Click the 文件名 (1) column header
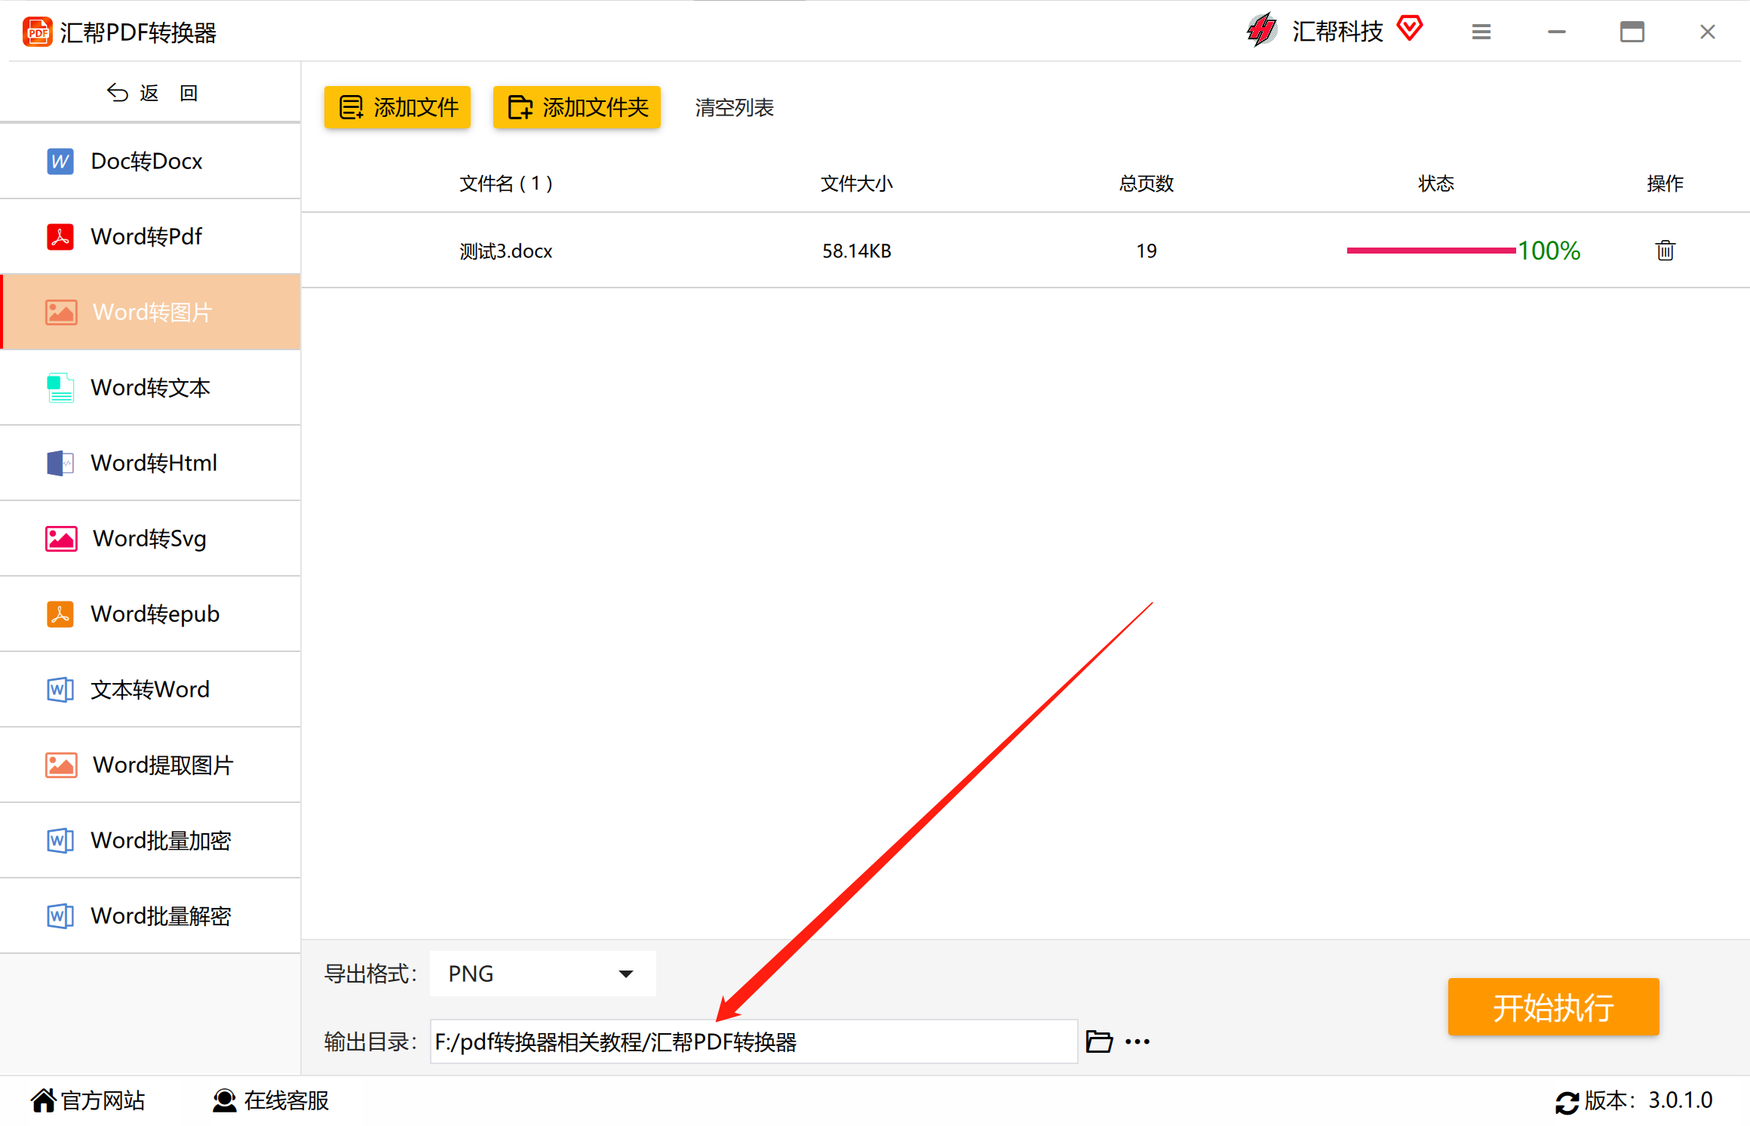Image resolution: width=1750 pixels, height=1126 pixels. point(507,183)
